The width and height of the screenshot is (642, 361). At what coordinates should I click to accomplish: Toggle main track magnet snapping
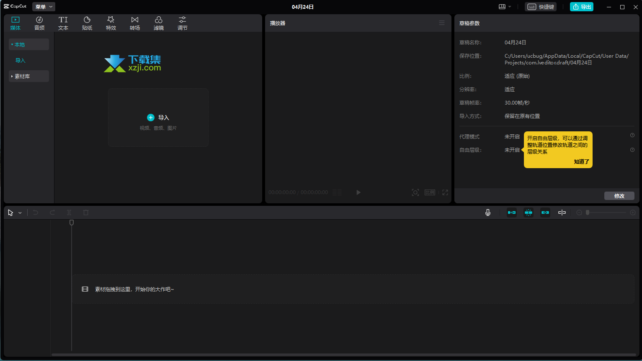coord(512,213)
